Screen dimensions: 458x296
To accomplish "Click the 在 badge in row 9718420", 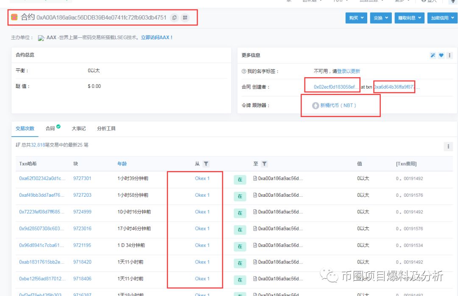I will click(x=240, y=263).
